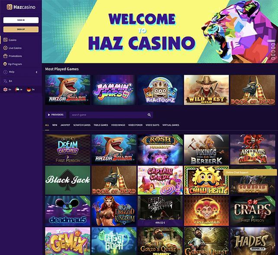
Task: Open the Live Casino roulette icon
Action: 5,48
